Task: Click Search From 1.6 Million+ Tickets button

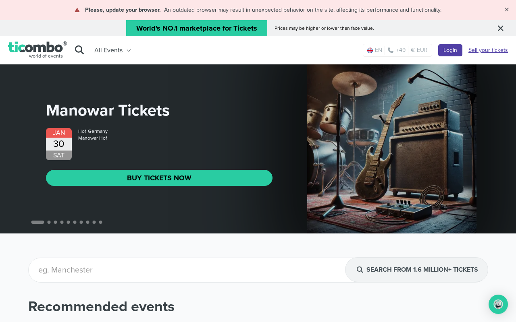Action: (x=417, y=270)
